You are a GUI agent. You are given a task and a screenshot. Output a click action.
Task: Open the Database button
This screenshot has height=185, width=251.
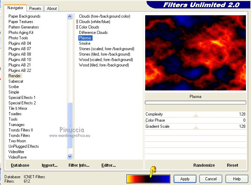point(20,165)
